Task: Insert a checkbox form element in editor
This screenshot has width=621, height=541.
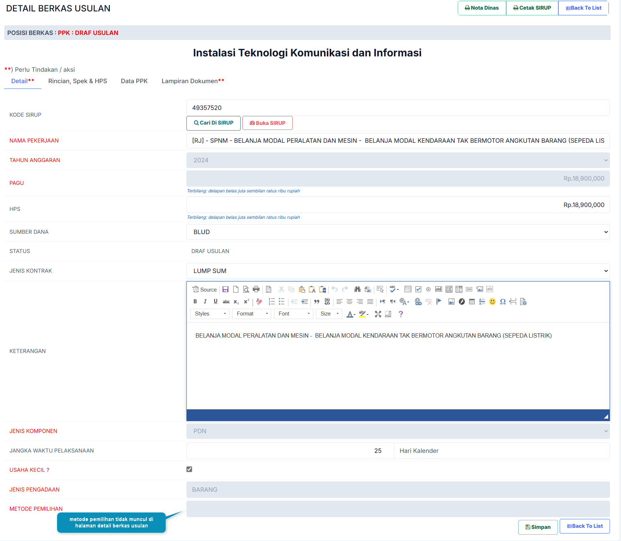Action: click(418, 289)
